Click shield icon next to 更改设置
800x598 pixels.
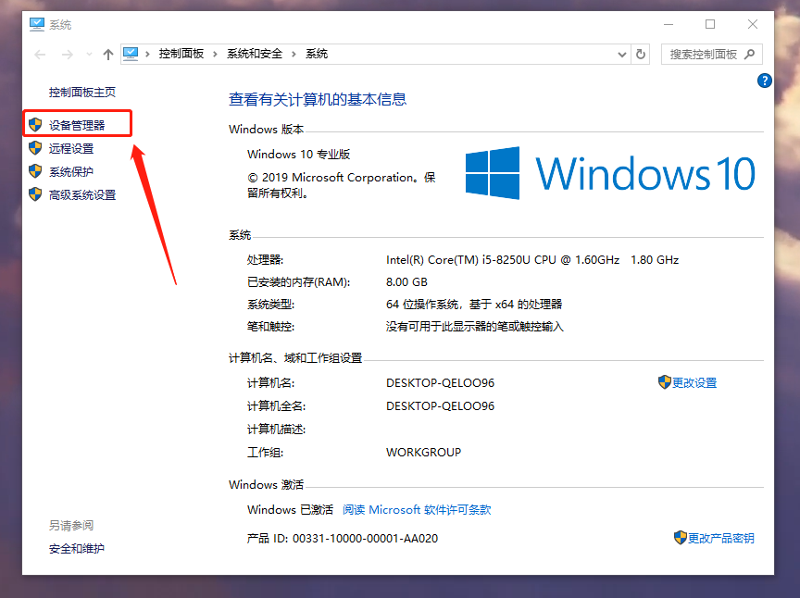coord(664,381)
